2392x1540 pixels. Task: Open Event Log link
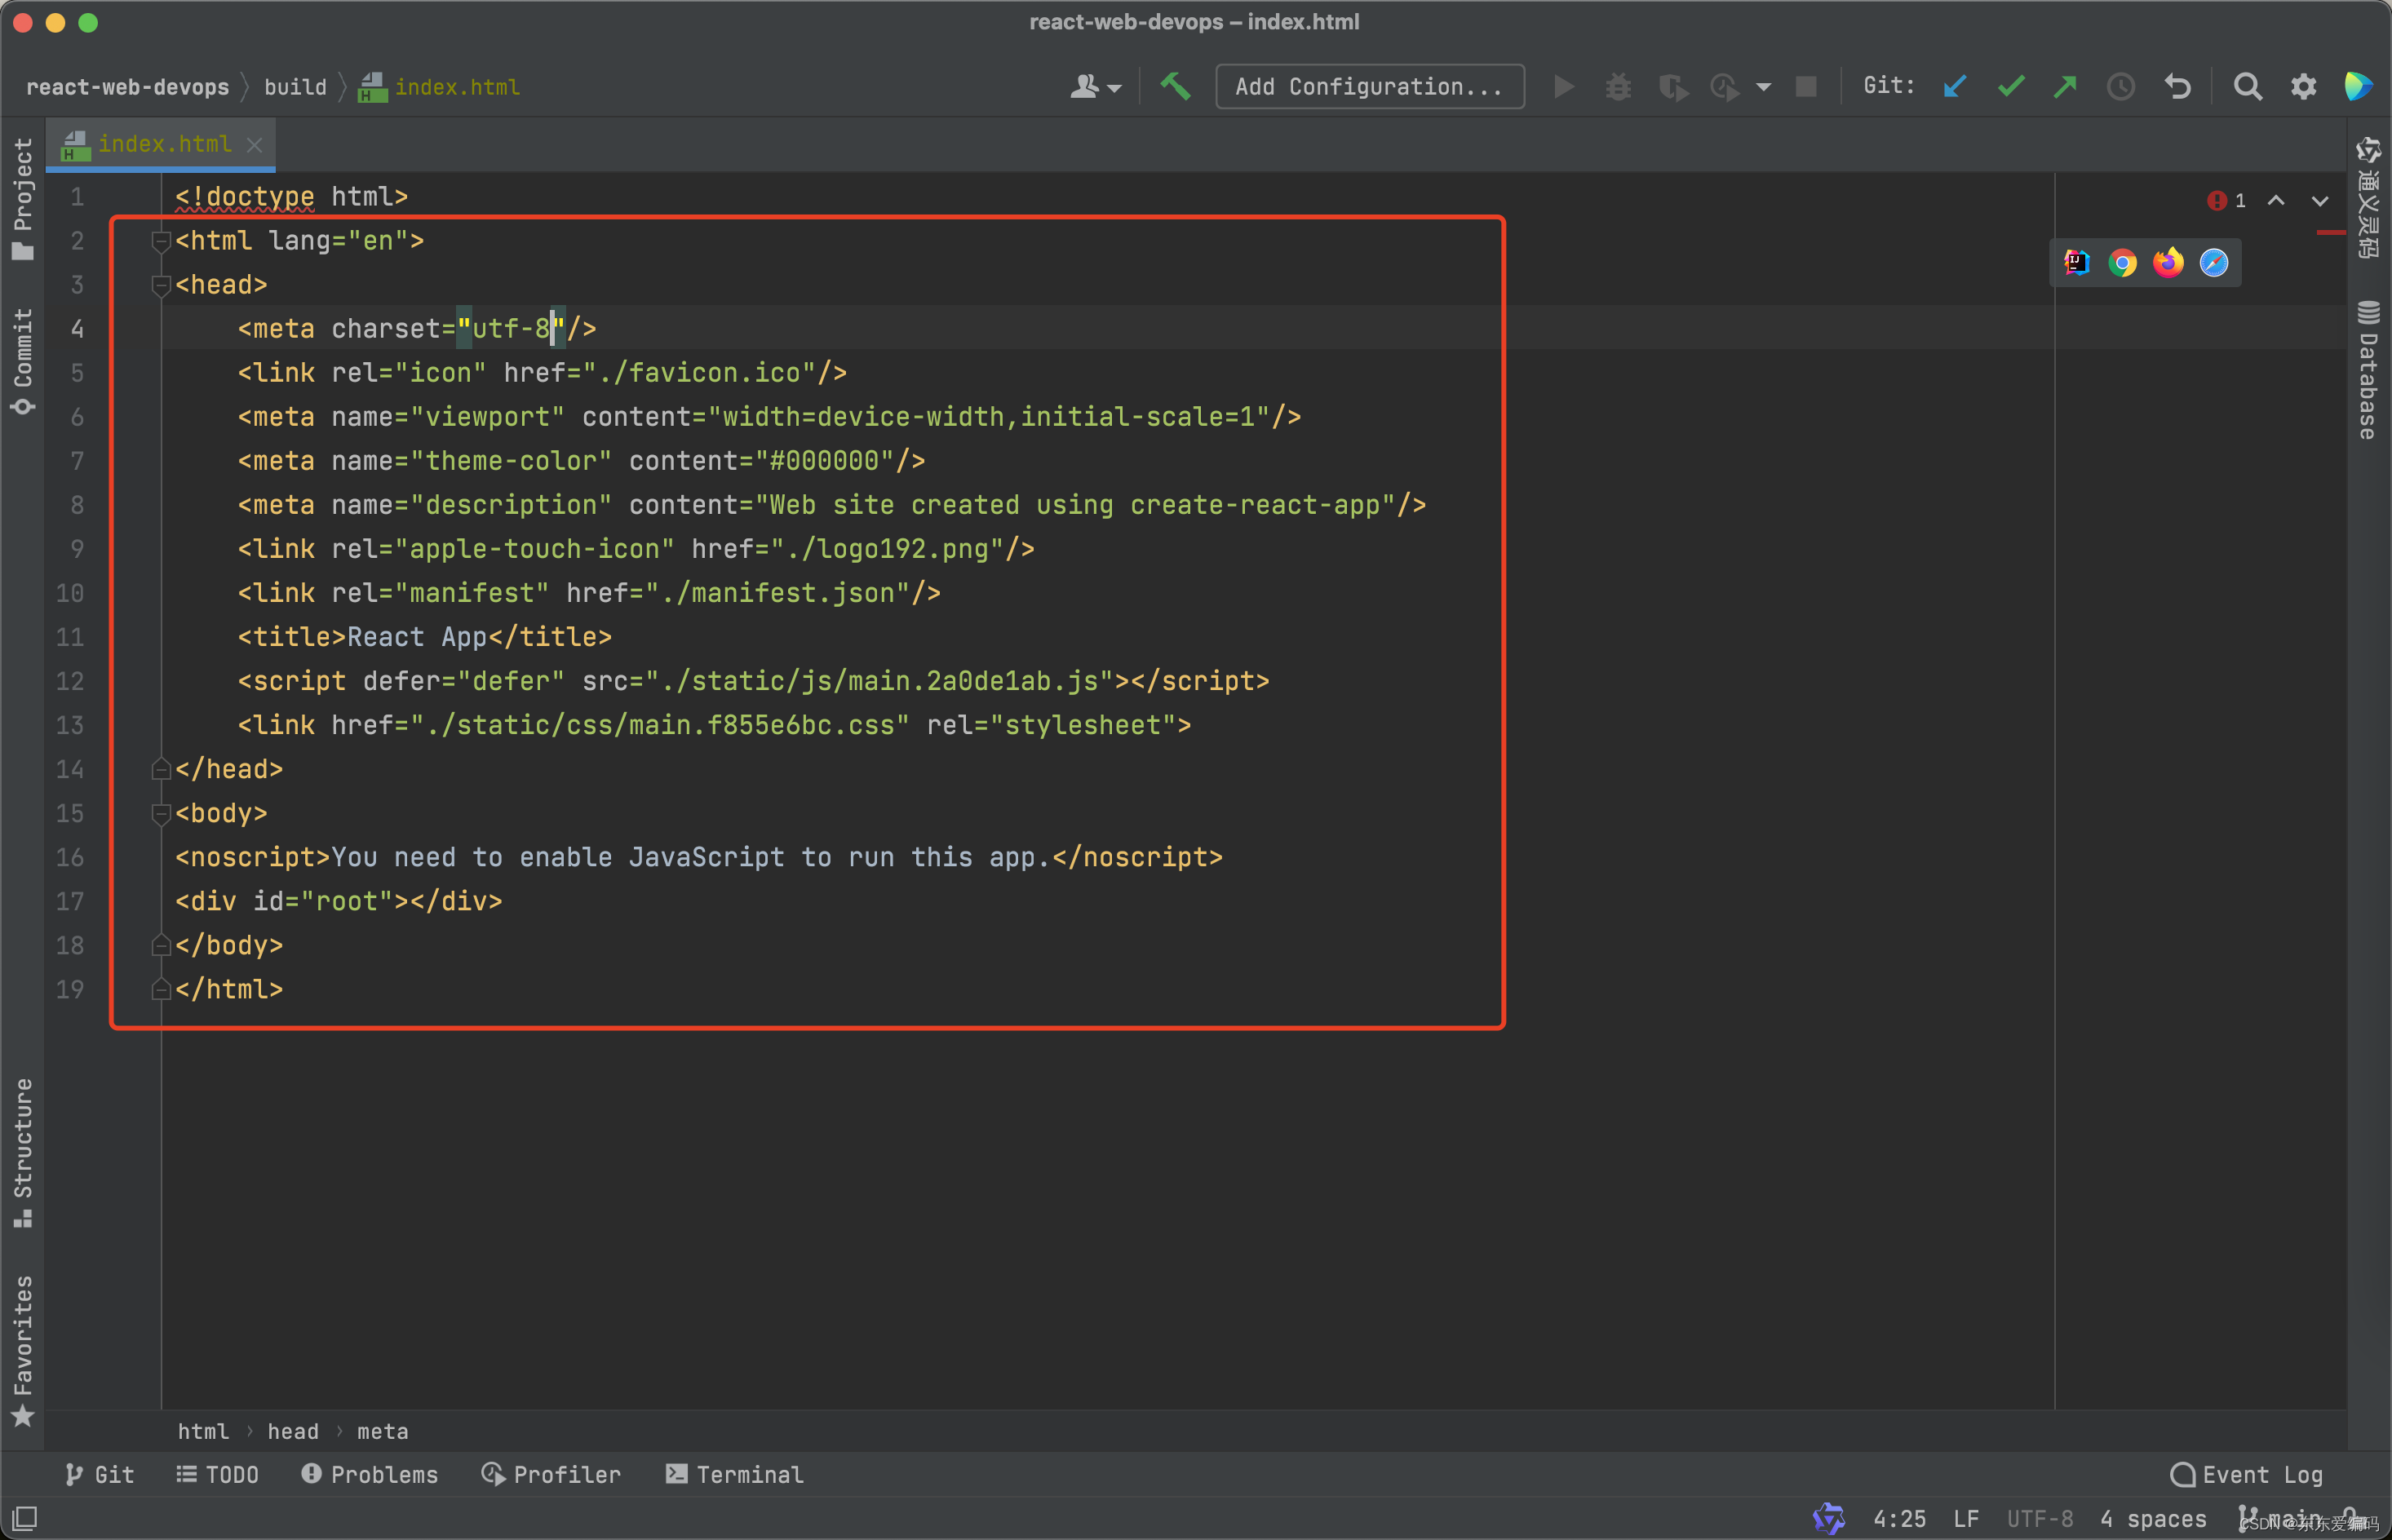tap(2251, 1472)
